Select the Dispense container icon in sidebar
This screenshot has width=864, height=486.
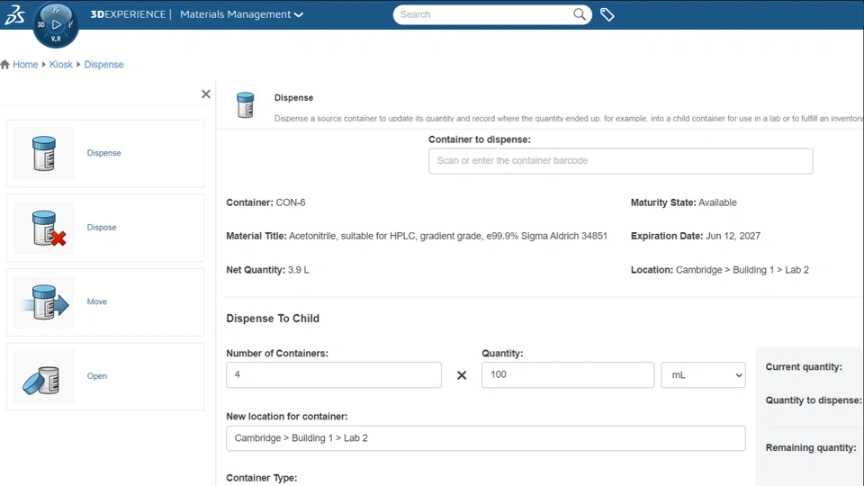pyautogui.click(x=43, y=153)
